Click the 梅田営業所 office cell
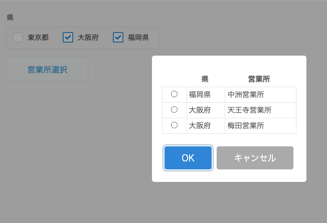 click(260, 126)
